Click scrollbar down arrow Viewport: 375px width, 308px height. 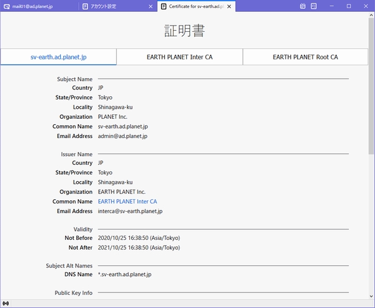point(371,296)
